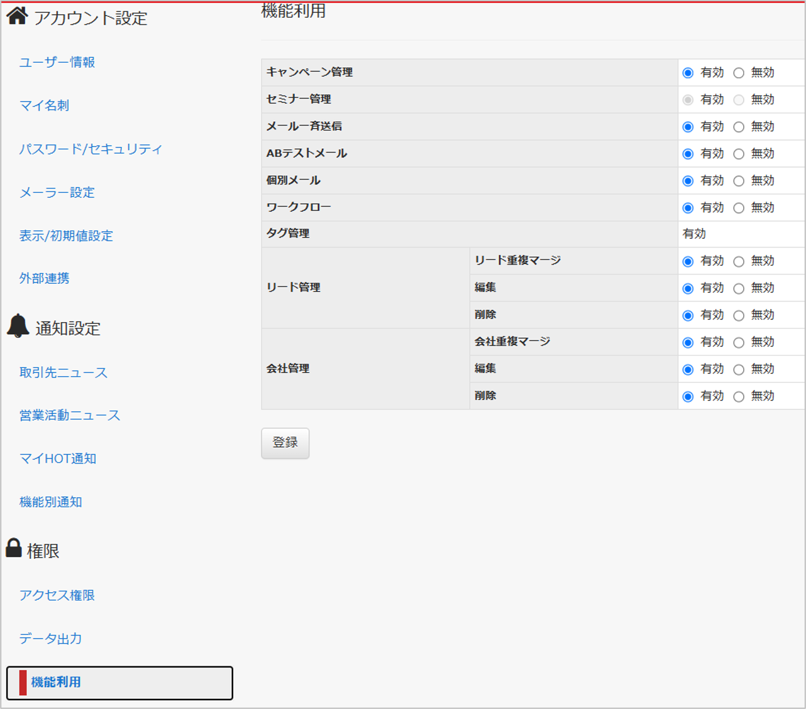Click the セミナー管理 row label
Viewport: 806px width, 709px height.
coord(299,99)
